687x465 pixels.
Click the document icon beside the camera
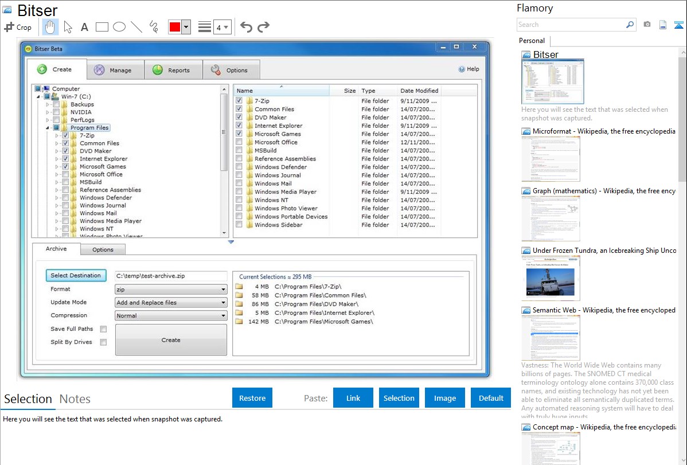point(663,25)
